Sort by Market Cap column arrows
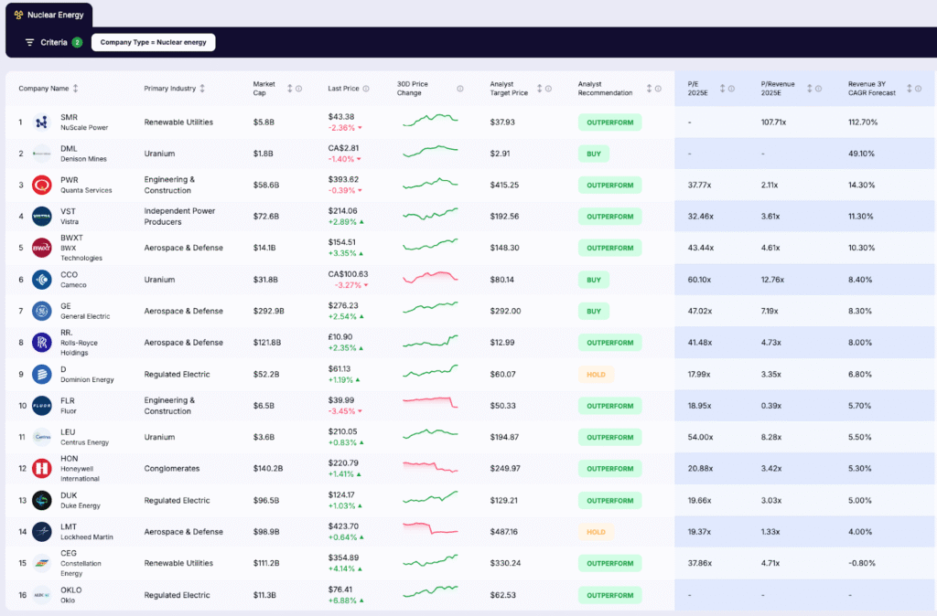The width and height of the screenshot is (937, 616). click(x=290, y=89)
